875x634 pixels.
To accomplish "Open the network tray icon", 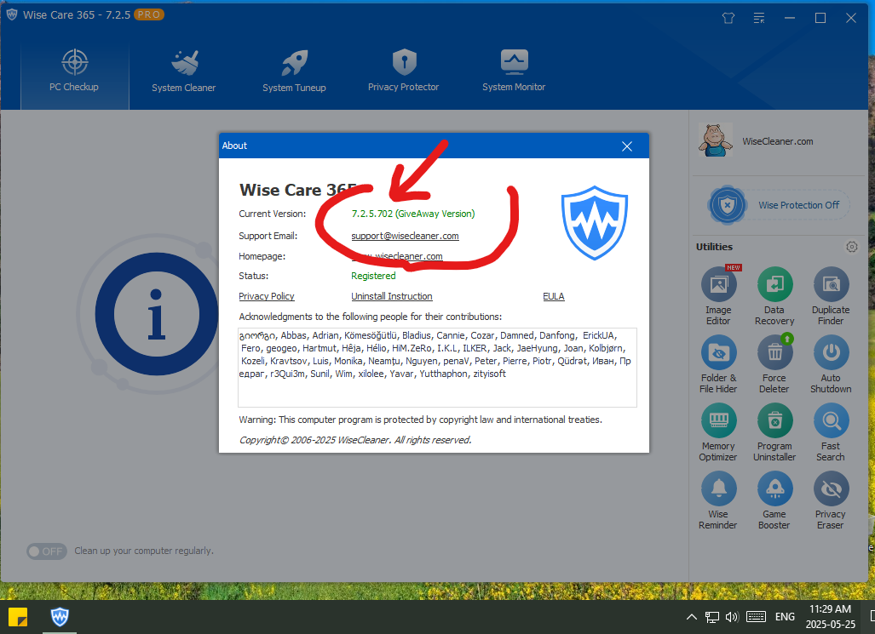I will [x=712, y=617].
